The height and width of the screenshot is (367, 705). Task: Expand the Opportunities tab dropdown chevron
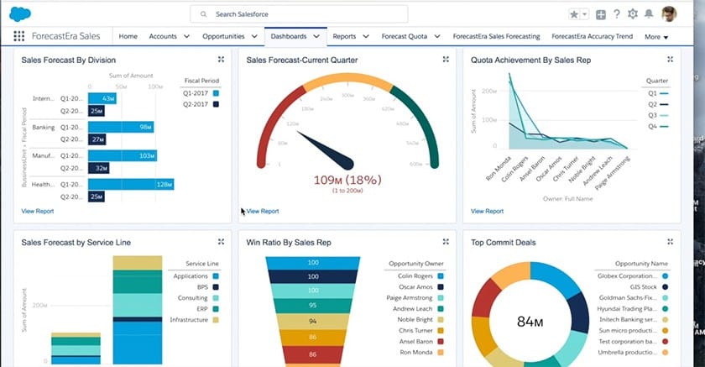pyautogui.click(x=254, y=36)
